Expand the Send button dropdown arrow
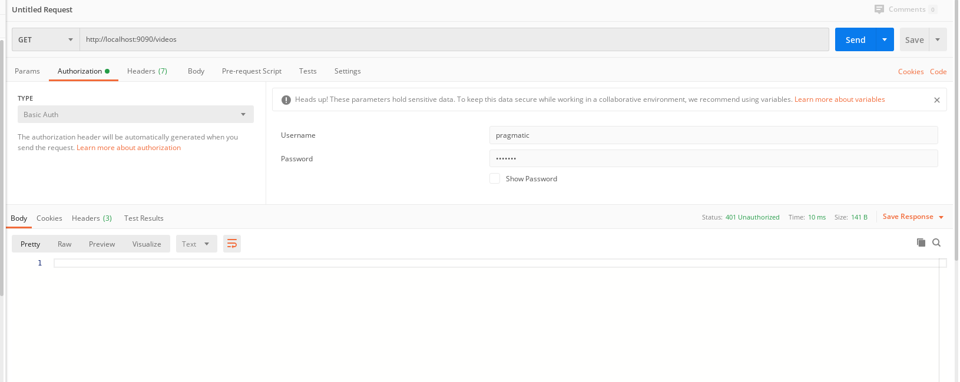Screen dimensions: 960x382 coord(885,39)
